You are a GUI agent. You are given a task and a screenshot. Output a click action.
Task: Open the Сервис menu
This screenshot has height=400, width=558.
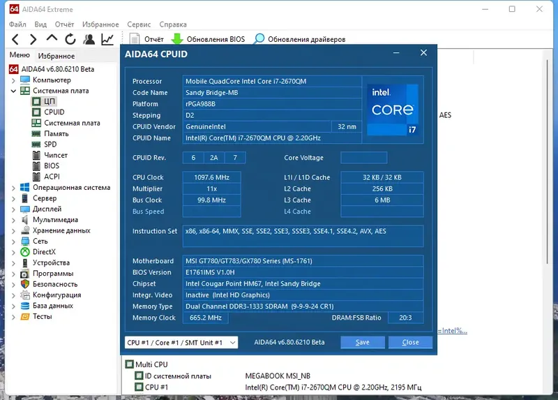pos(139,24)
